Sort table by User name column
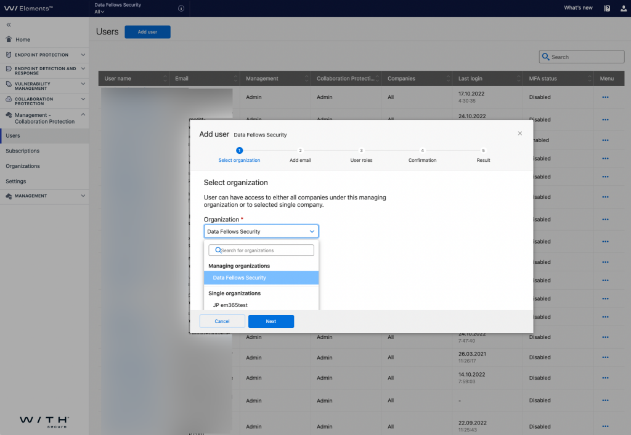 point(165,79)
